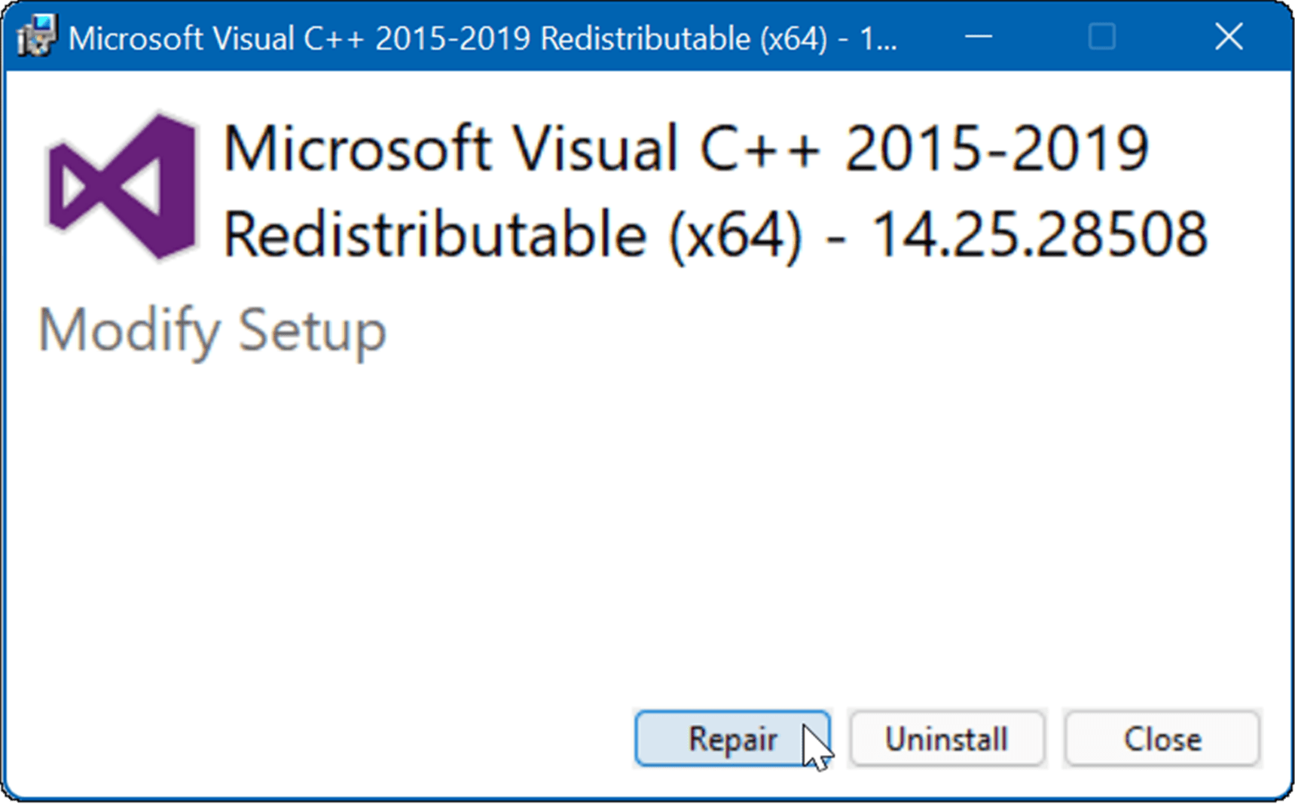The image size is (1295, 810).
Task: Choose Uninstall to remove the redistributable
Action: [x=947, y=738]
